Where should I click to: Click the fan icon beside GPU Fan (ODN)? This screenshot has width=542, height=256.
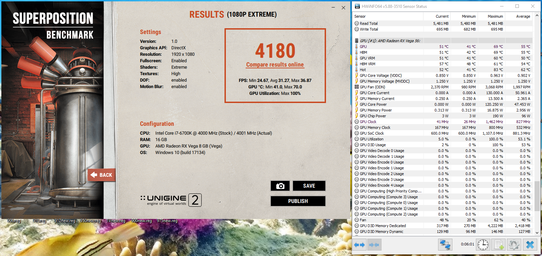point(357,87)
